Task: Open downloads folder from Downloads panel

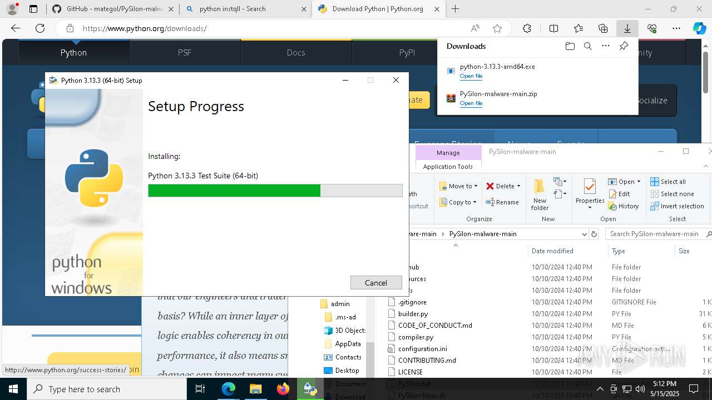Action: tap(570, 46)
